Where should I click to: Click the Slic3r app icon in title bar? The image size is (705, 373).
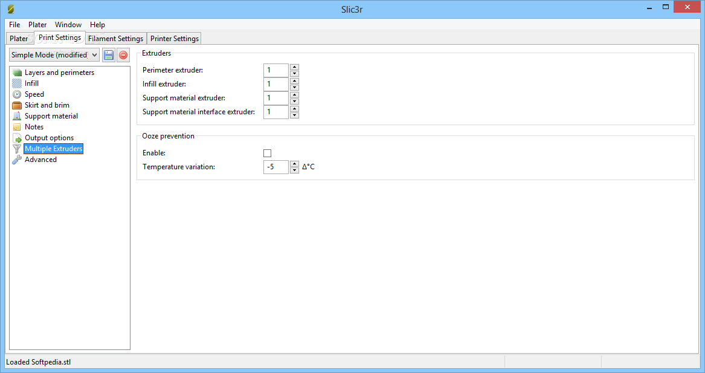click(x=11, y=9)
